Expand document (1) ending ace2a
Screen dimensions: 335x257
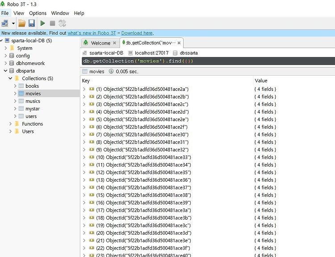point(84,89)
